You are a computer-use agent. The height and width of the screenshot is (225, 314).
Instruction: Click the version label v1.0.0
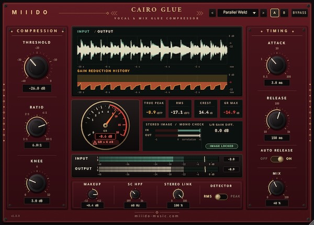coord(15,216)
